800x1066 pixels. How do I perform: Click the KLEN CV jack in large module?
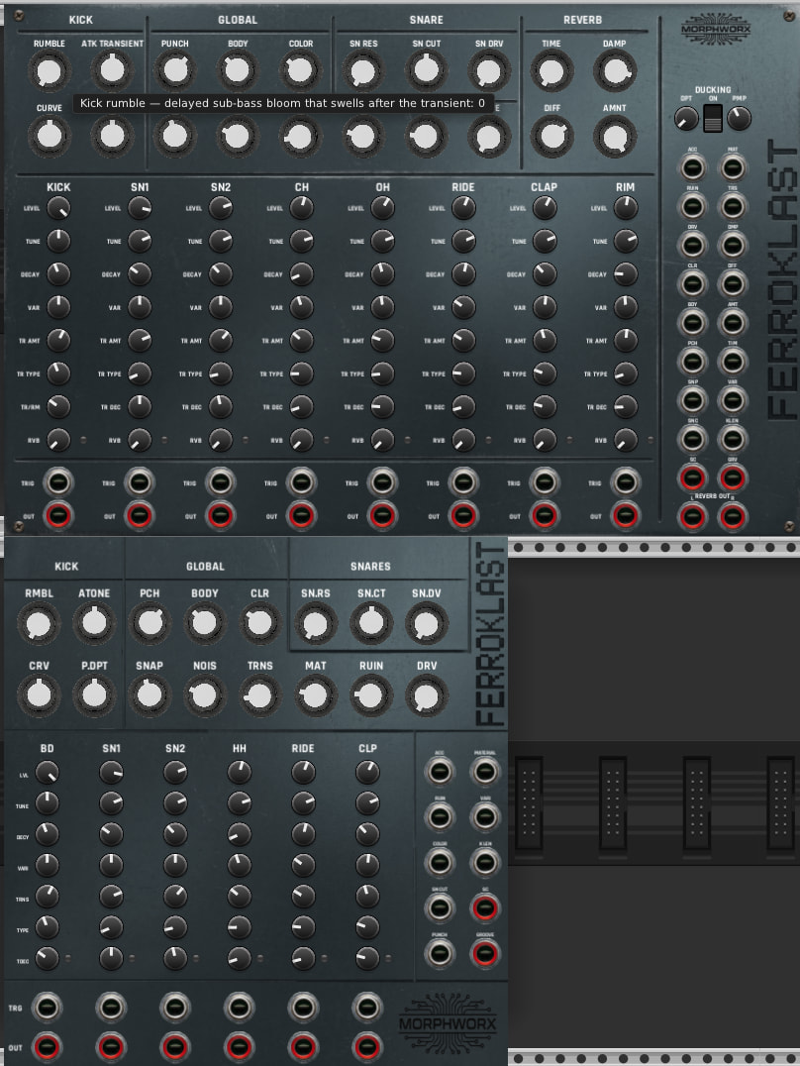pos(732,438)
